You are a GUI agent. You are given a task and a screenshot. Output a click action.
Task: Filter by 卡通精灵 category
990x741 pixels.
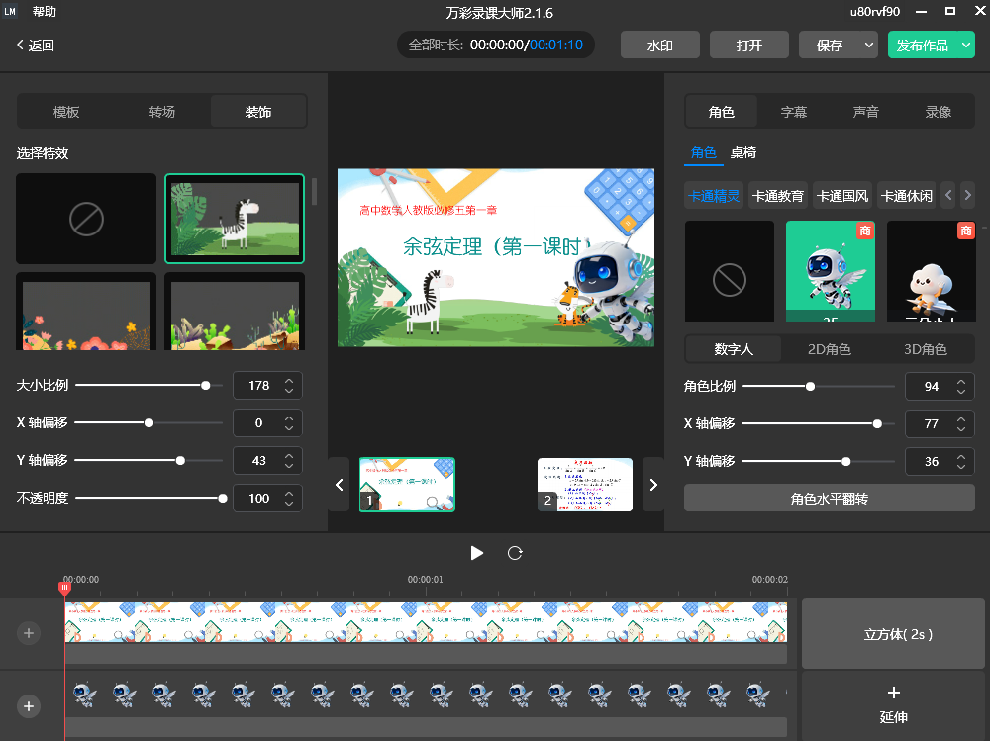tap(714, 196)
